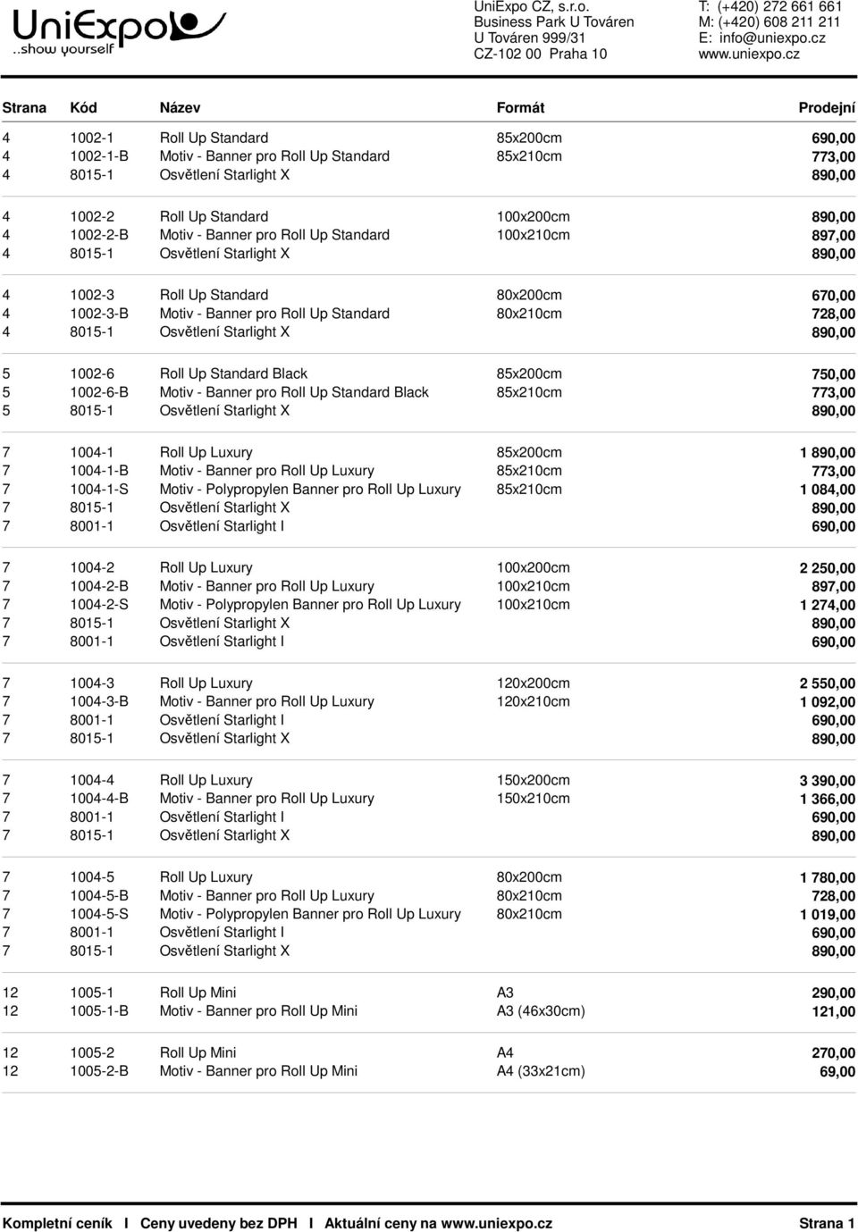Select the Prodejní column header
Image resolution: width=858 pixels, height=1232 pixels.
(x=827, y=108)
